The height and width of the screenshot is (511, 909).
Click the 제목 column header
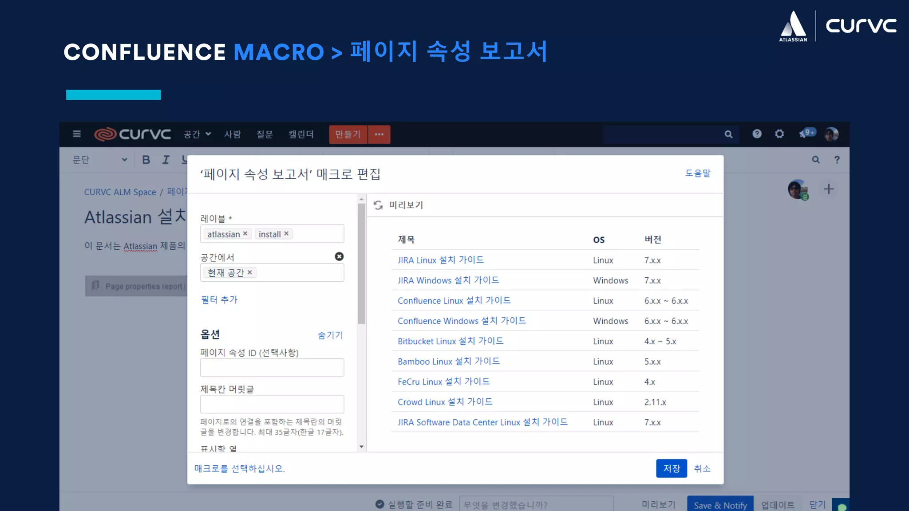coord(406,240)
